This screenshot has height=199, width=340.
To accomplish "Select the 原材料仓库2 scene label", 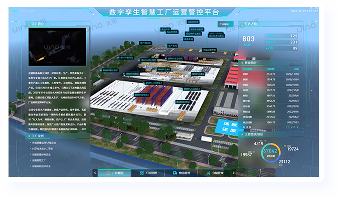I will pos(164,69).
